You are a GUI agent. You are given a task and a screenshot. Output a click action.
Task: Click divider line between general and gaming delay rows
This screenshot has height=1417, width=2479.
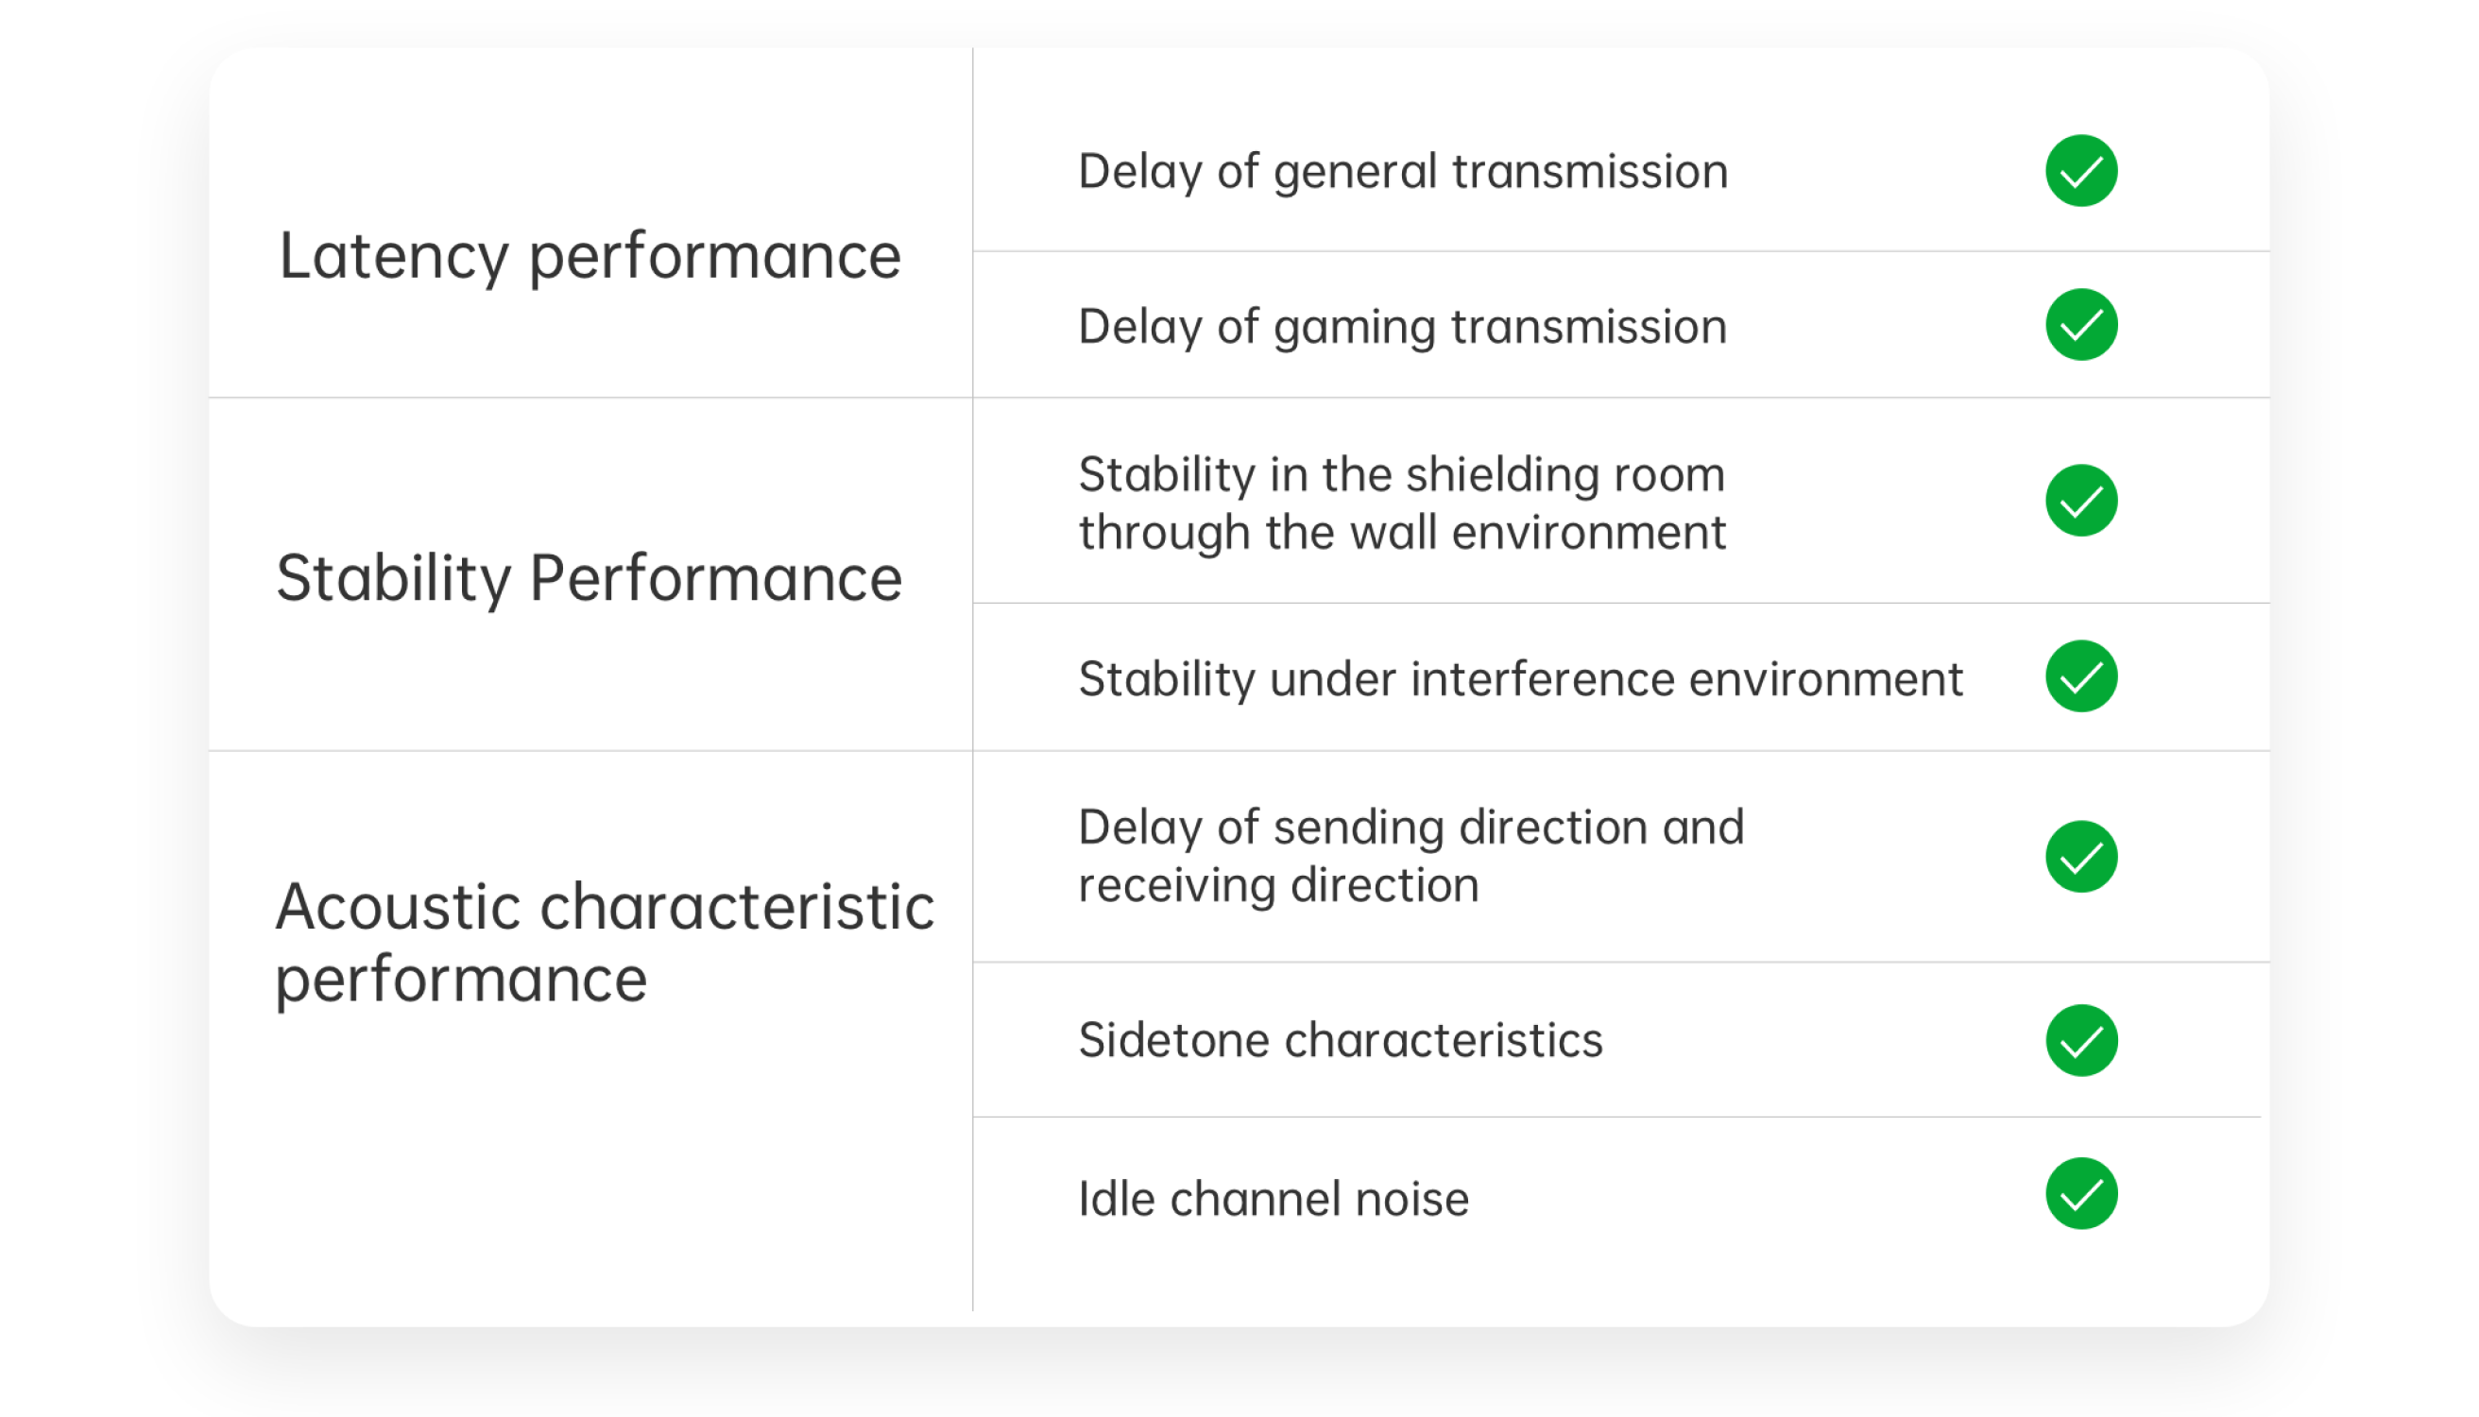coord(1616,252)
